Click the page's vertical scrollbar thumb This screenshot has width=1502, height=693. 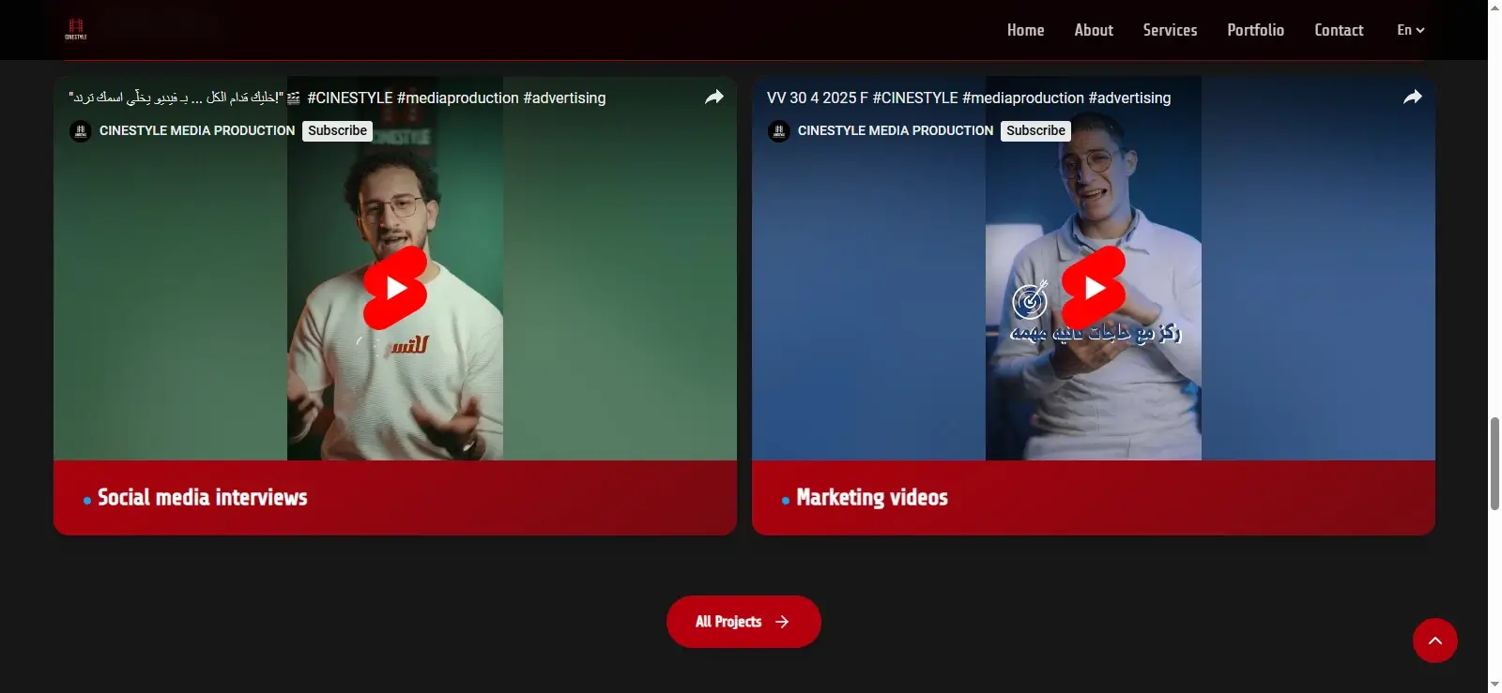(x=1494, y=464)
